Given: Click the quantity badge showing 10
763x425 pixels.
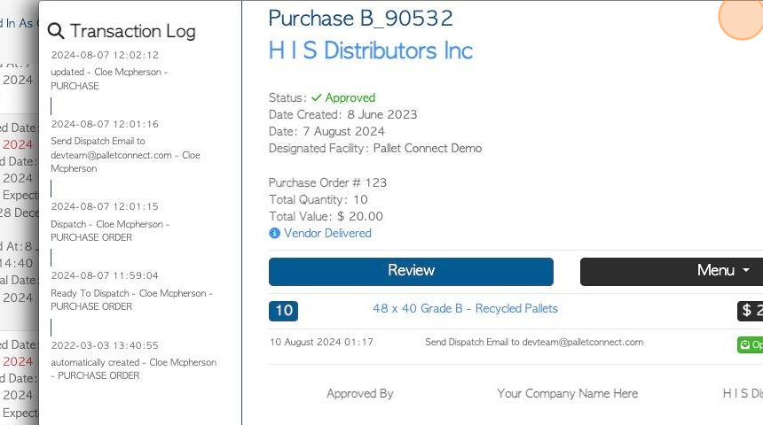Looking at the screenshot, I should (x=283, y=311).
